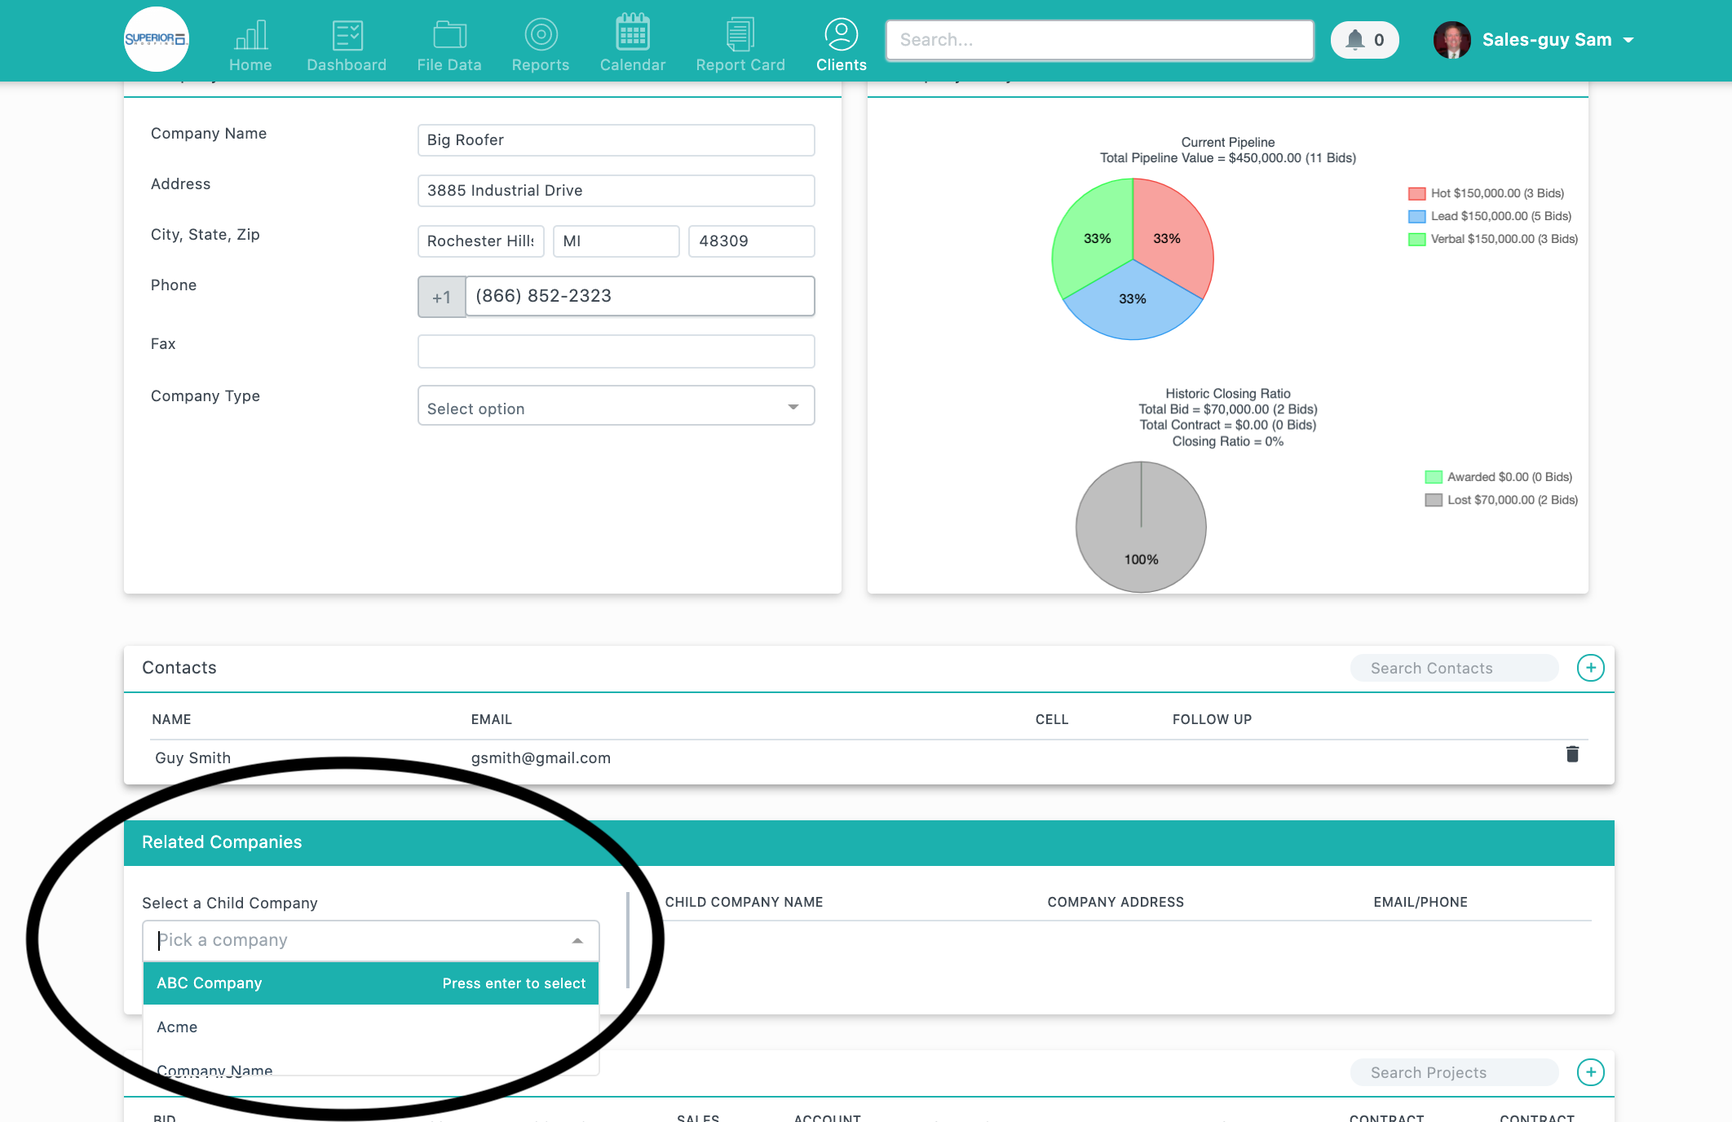The image size is (1732, 1122).
Task: Click the CELL column header
Action: (1052, 719)
